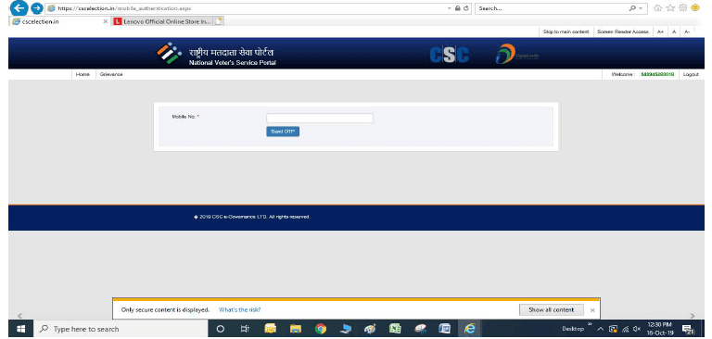Click the muted volume speaker icon
712x339 pixels.
click(x=637, y=329)
